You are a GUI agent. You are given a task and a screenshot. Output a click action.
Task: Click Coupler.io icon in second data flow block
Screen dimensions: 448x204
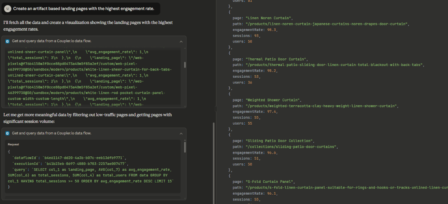click(x=7, y=133)
